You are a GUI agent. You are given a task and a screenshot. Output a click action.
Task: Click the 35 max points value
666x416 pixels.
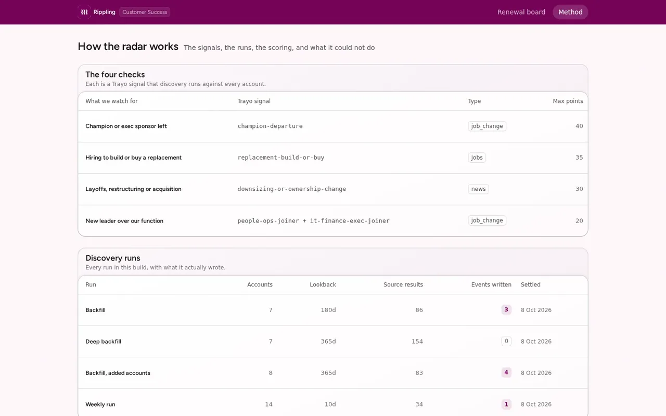click(579, 158)
